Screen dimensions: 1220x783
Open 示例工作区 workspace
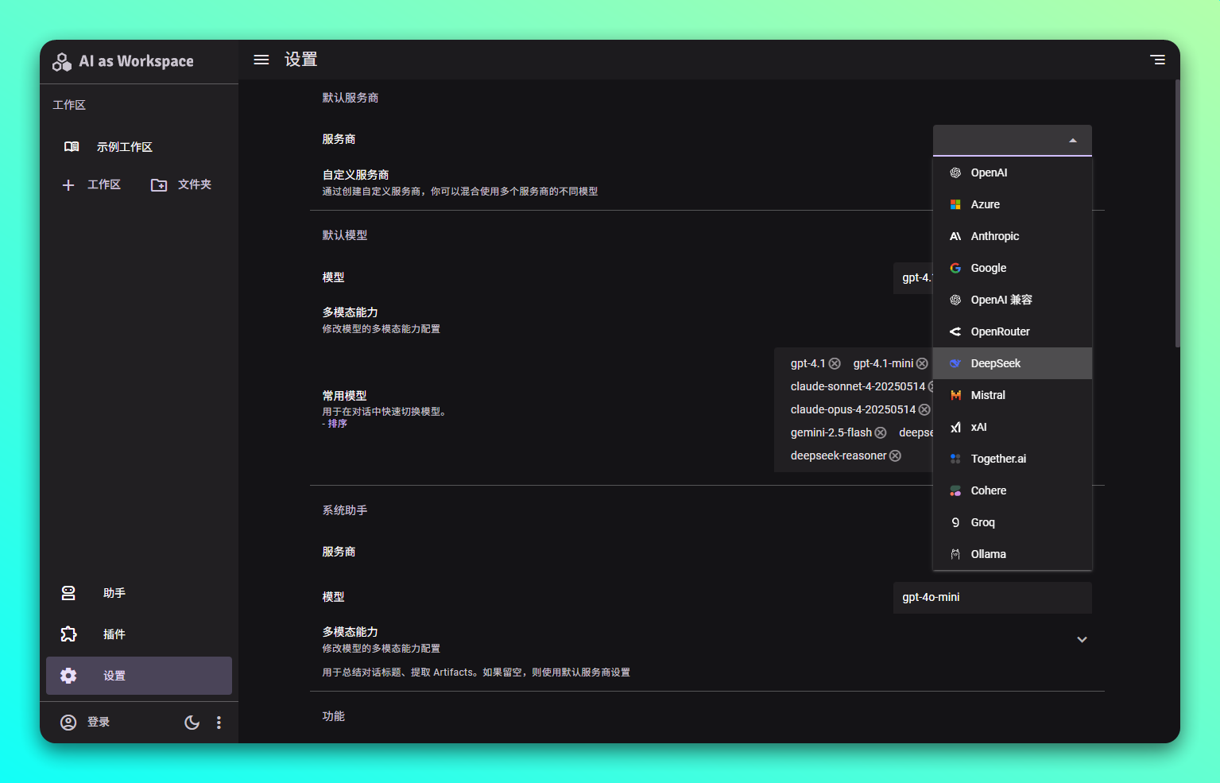tap(139, 147)
